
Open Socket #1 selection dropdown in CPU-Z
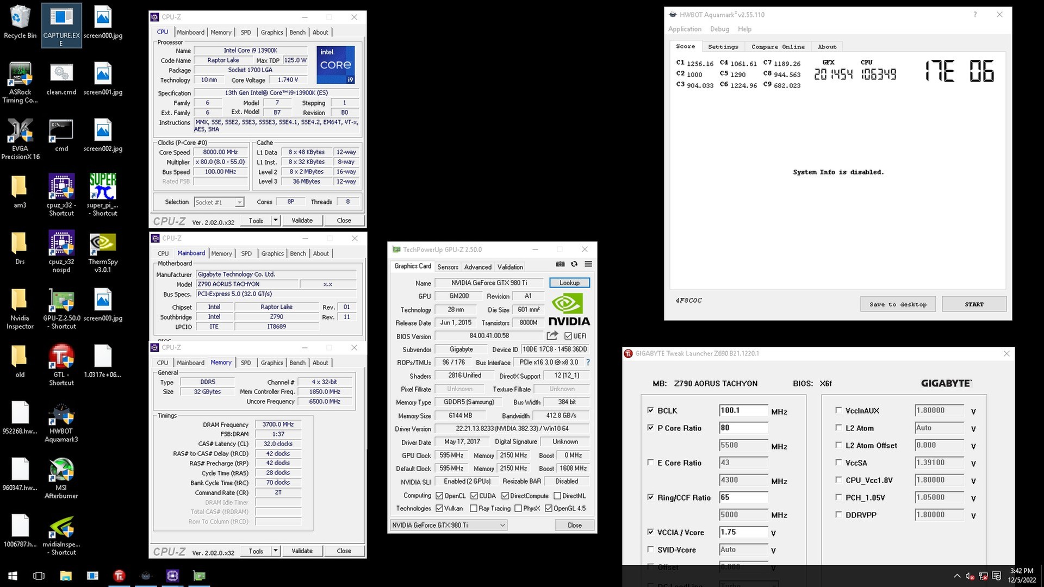click(219, 202)
